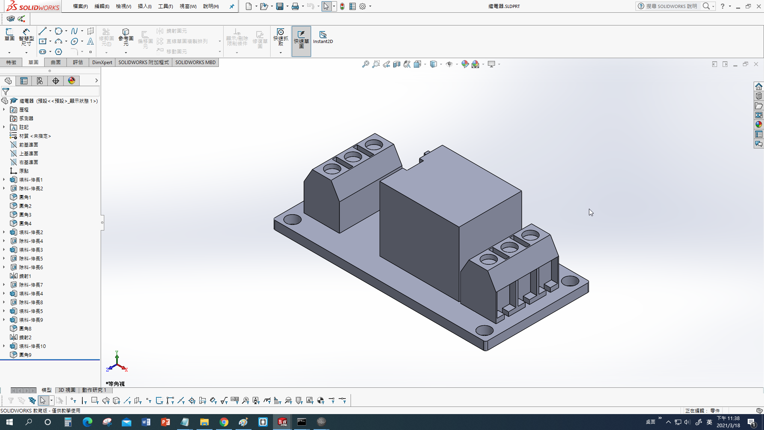Click the Save icon in top toolbar
This screenshot has width=764, height=430.
pos(280,6)
